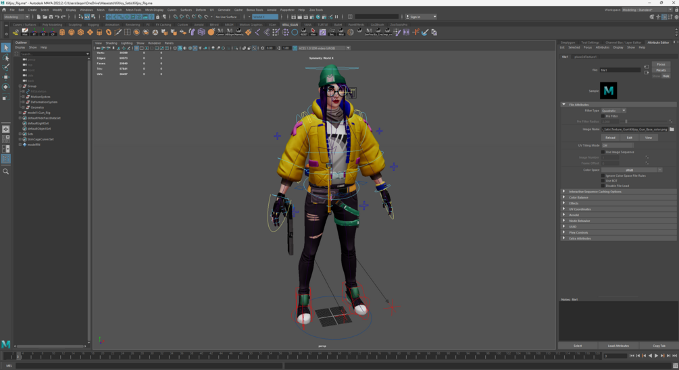Click the file node name input field
The width and height of the screenshot is (679, 370).
(620, 70)
